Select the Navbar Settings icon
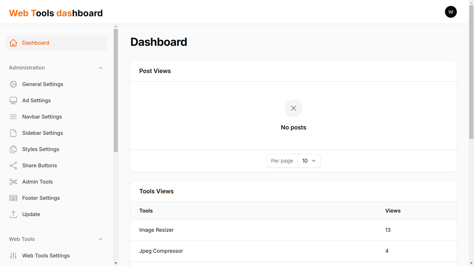 [13, 117]
